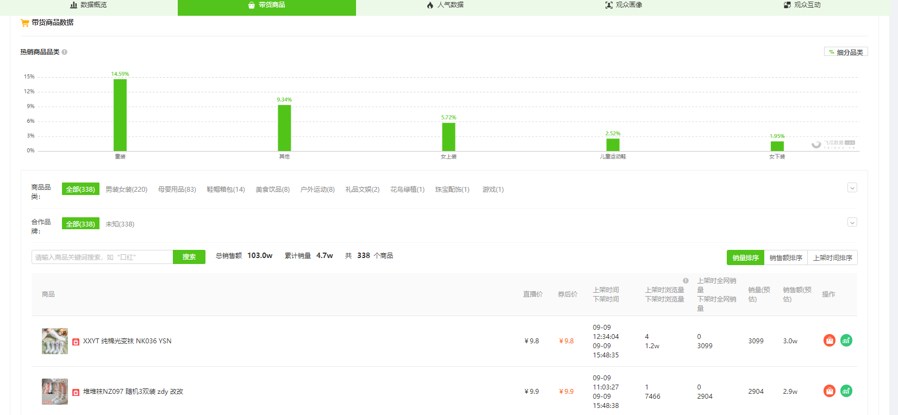Filter by 母婴用品(83) category
898x415 pixels.
coord(177,190)
